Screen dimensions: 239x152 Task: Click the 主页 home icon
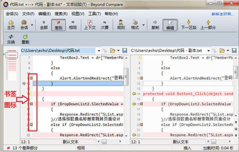(11, 25)
